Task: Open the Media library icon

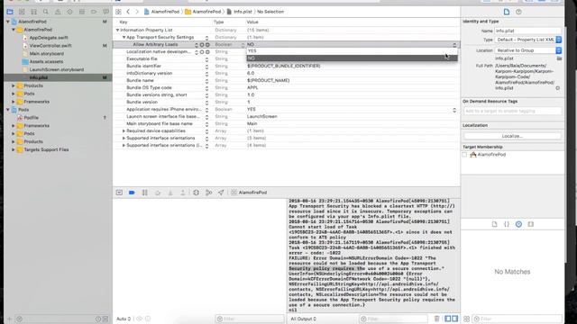Action: pyautogui.click(x=531, y=224)
